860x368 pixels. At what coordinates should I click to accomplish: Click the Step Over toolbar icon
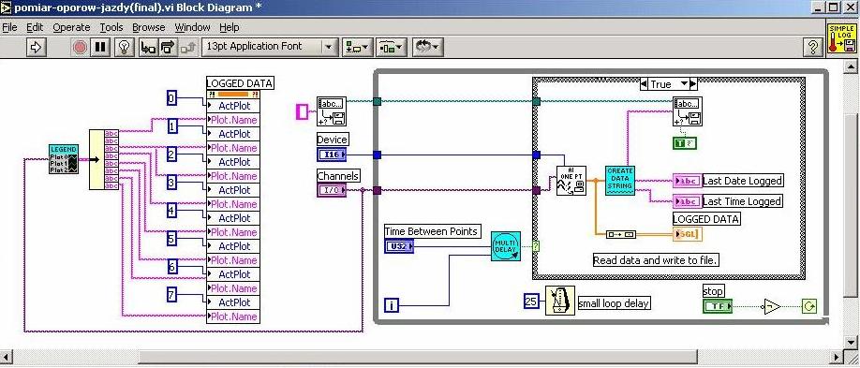(169, 47)
